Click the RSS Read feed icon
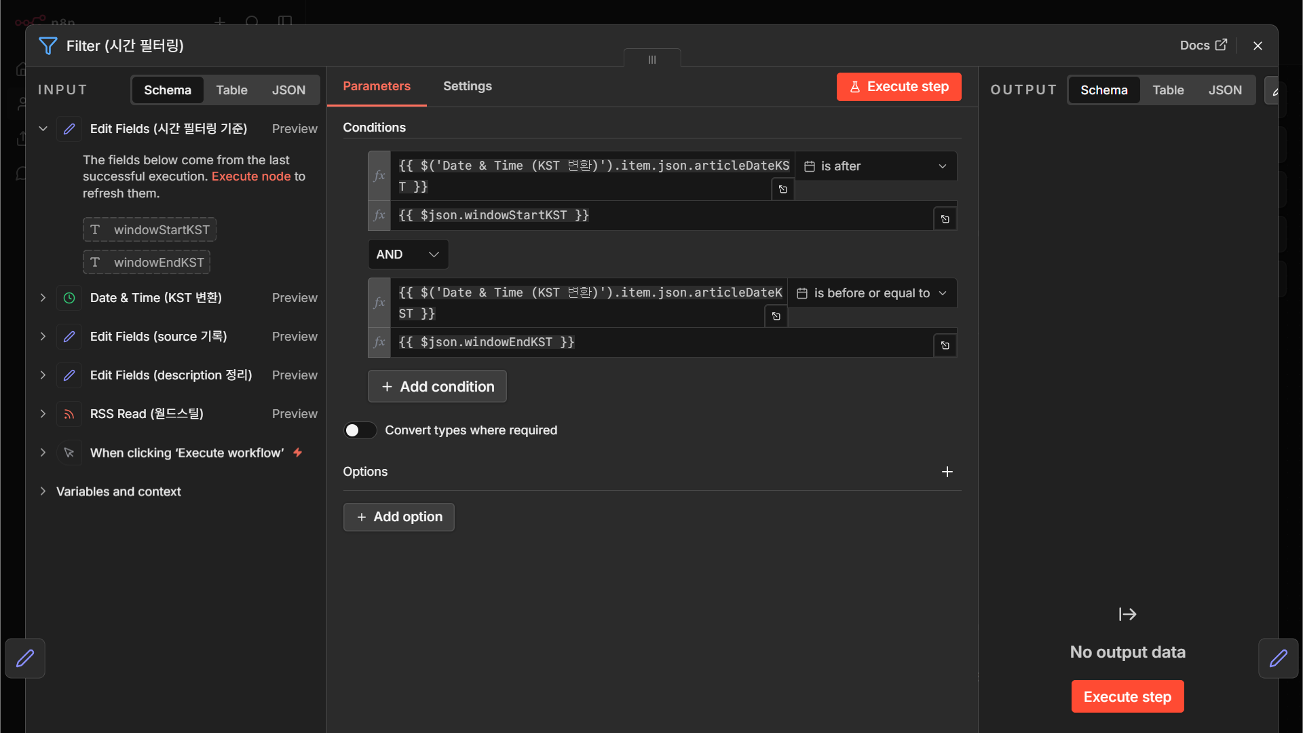 69,414
